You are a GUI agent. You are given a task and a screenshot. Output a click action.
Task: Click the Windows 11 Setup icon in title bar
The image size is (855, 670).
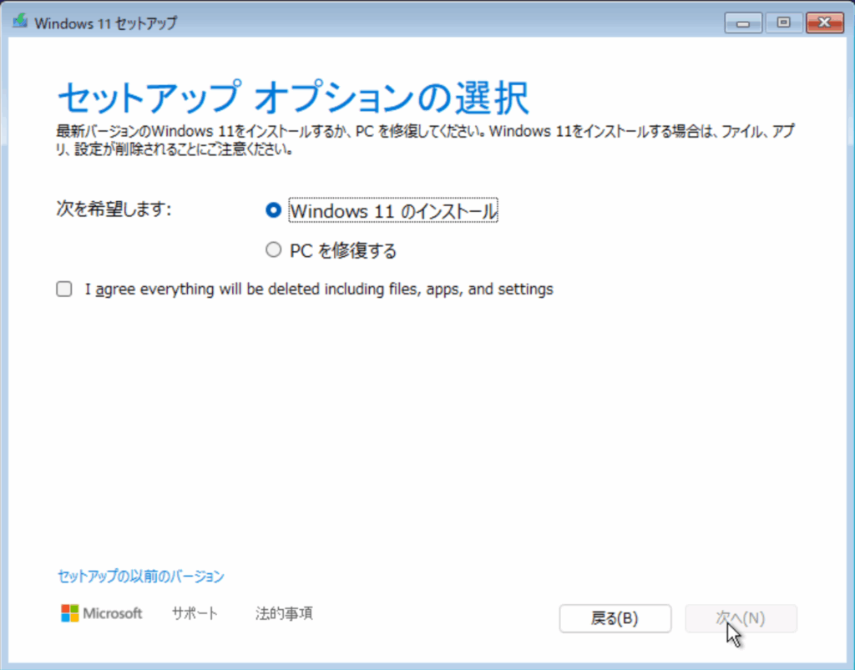tap(19, 23)
